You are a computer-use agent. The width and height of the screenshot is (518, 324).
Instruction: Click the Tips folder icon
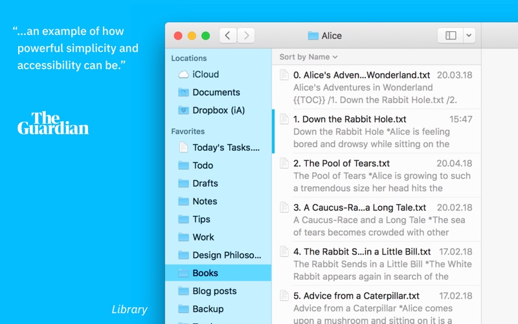tap(183, 219)
